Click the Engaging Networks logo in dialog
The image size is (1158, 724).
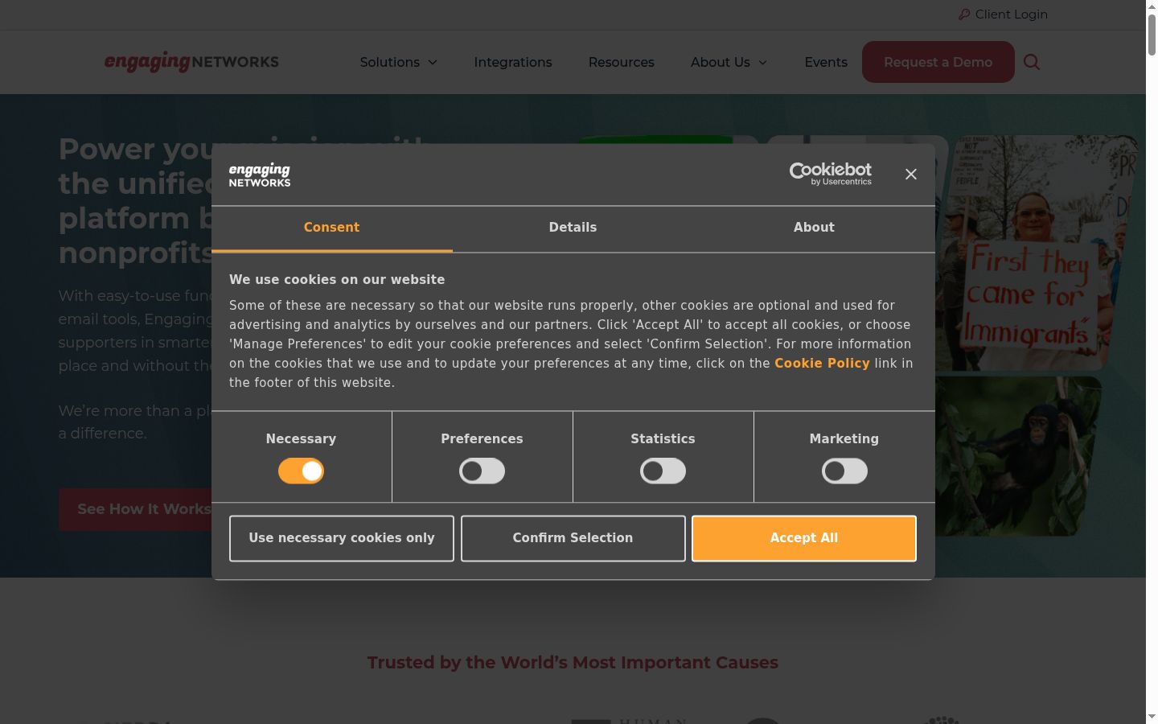pyautogui.click(x=260, y=175)
